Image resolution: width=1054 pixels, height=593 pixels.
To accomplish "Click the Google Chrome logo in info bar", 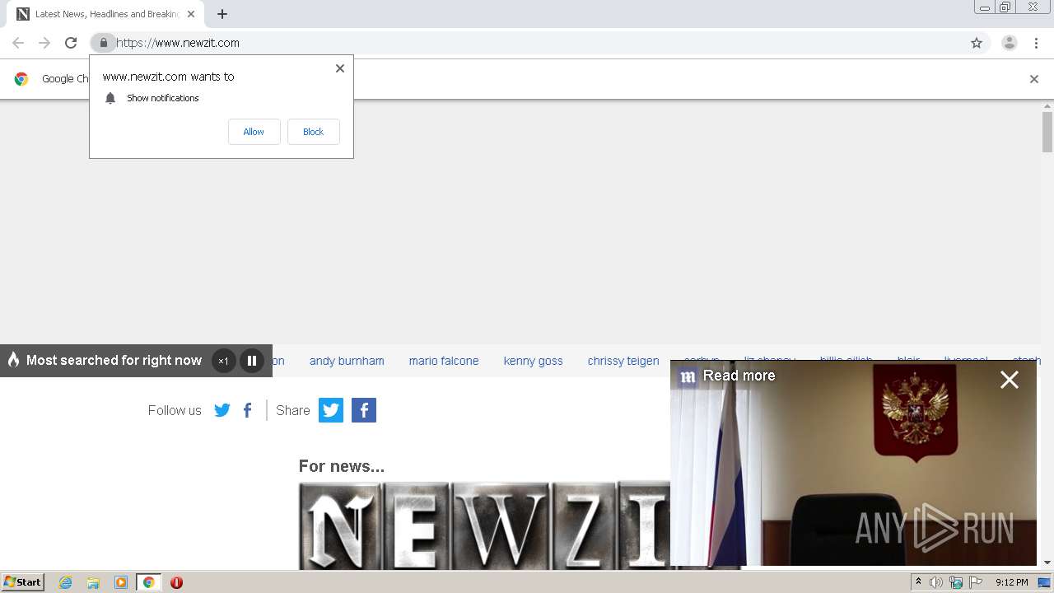I will click(x=21, y=79).
